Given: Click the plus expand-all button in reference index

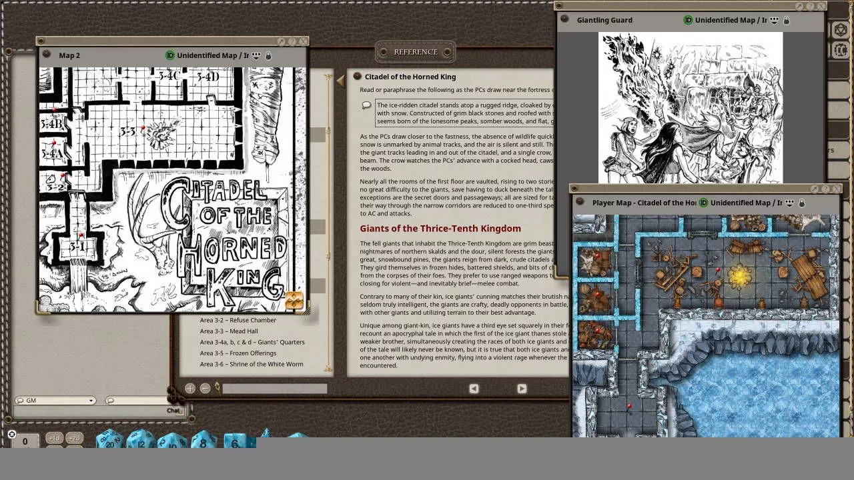Looking at the screenshot, I should [190, 388].
